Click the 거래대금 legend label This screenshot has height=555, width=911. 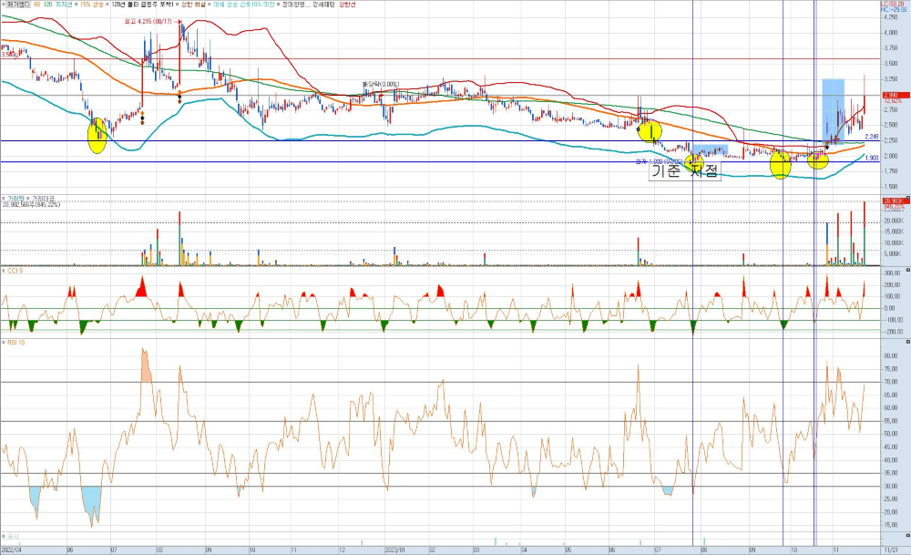[43, 198]
